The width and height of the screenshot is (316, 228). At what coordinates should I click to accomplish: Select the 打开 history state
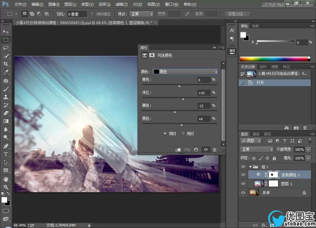tap(274, 83)
